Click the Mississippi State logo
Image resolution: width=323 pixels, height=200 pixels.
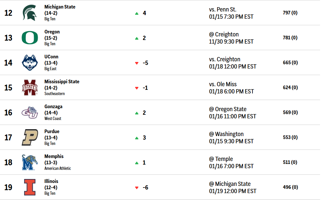(x=30, y=88)
